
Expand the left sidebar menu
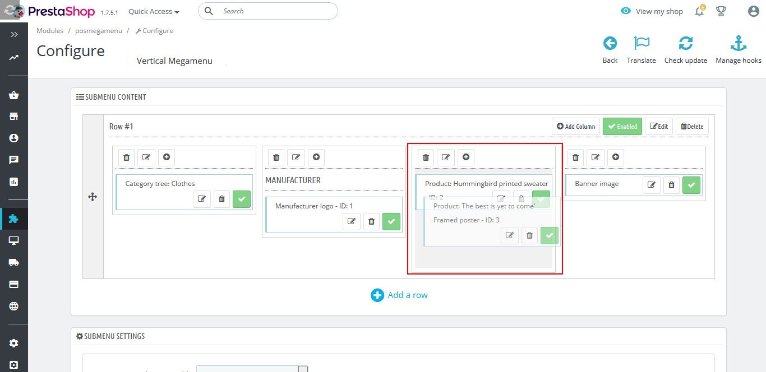[14, 35]
